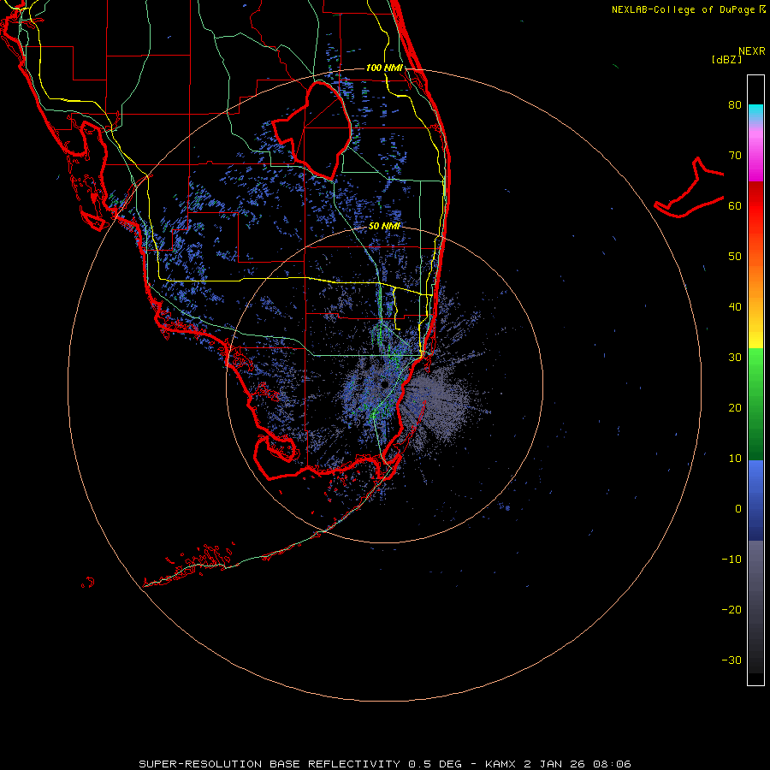This screenshot has height=770, width=770.
Task: Click the 10 dBZ scale value
Action: pyautogui.click(x=735, y=459)
